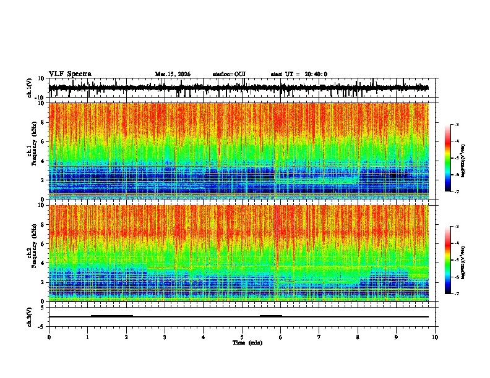Select the first raised pulse on ch.3 trace

[x=112, y=316]
